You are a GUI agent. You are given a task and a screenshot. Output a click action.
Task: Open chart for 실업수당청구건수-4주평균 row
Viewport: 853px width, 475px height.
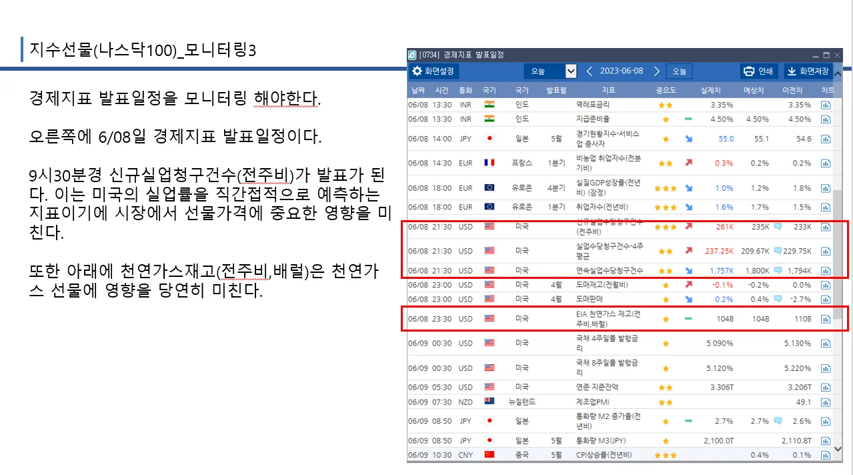coord(825,251)
